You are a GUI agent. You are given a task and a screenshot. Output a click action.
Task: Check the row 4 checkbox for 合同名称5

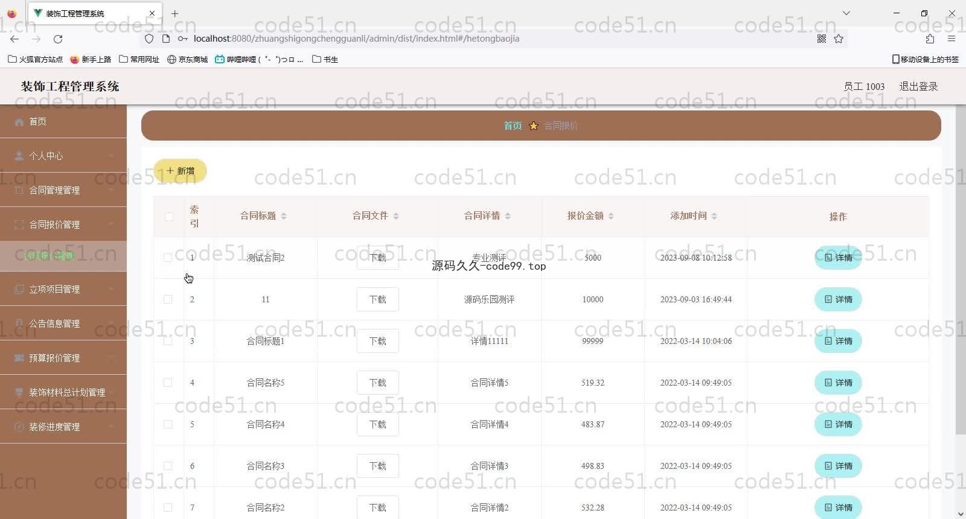[168, 383]
